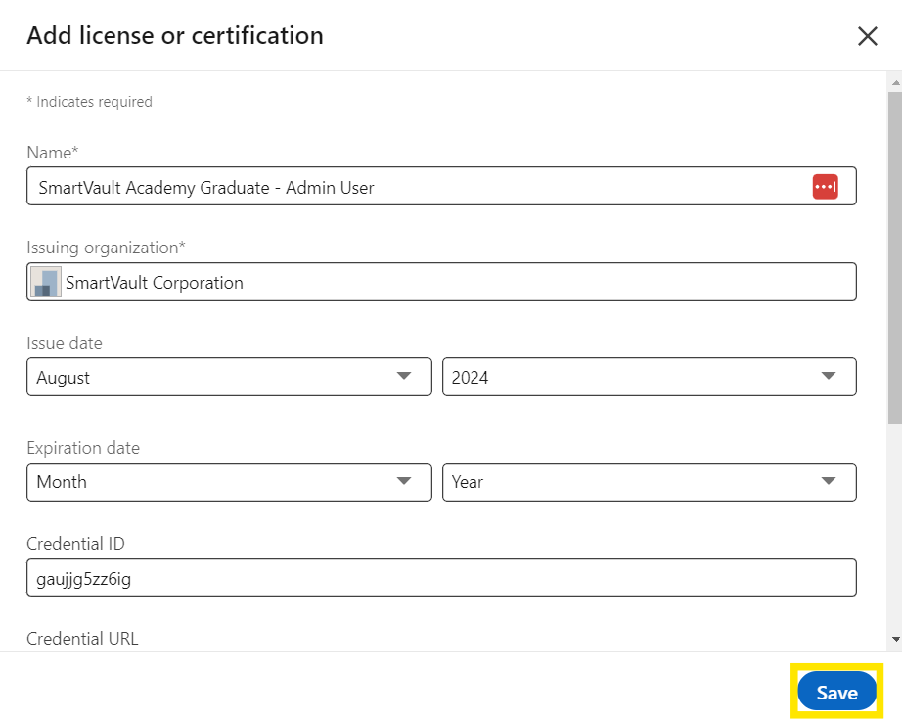The width and height of the screenshot is (902, 722).
Task: Save the license or certification
Action: pyautogui.click(x=836, y=692)
